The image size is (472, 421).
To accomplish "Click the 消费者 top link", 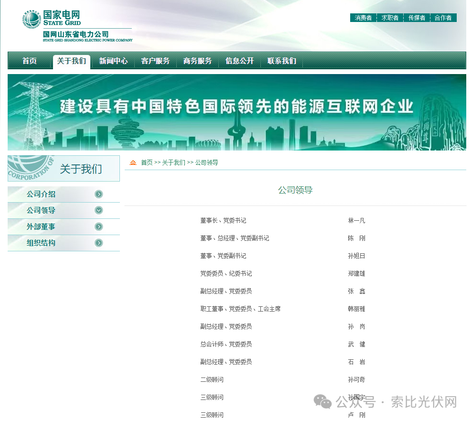I will point(363,18).
